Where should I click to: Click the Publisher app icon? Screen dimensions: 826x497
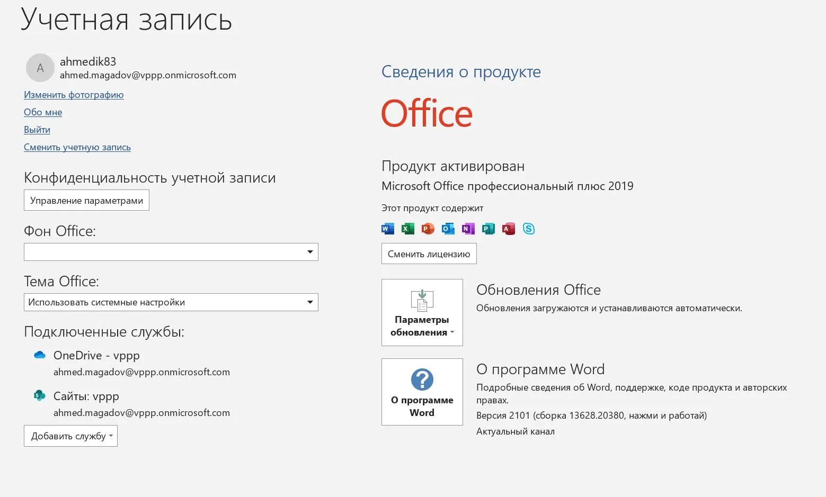[x=489, y=229]
